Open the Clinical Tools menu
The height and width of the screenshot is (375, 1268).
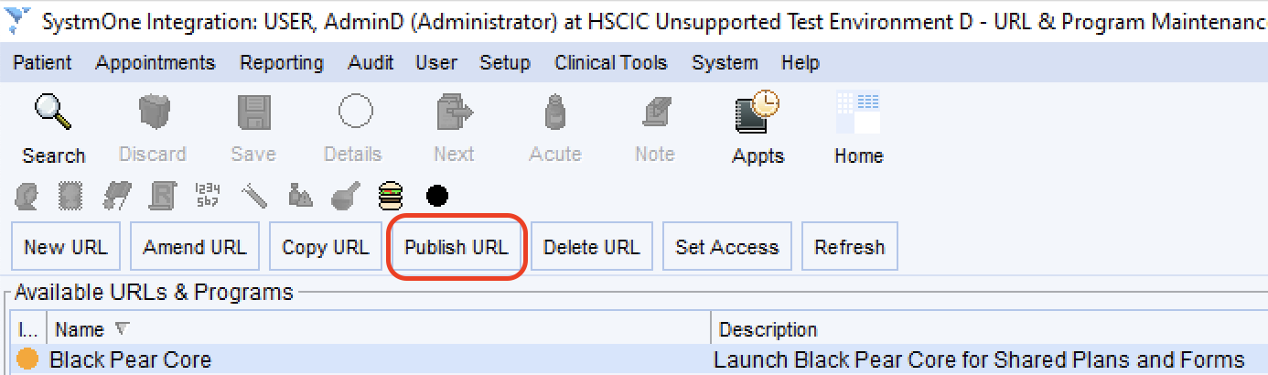(611, 63)
